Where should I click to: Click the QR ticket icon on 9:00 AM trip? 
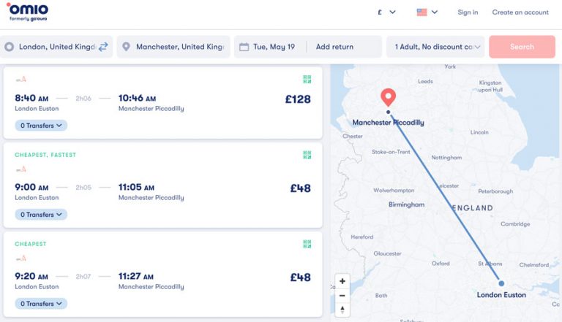tap(307, 155)
